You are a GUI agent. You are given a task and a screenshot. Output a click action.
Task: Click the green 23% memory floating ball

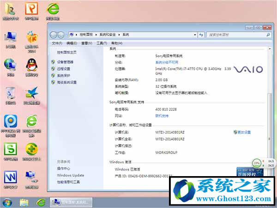click(x=256, y=163)
